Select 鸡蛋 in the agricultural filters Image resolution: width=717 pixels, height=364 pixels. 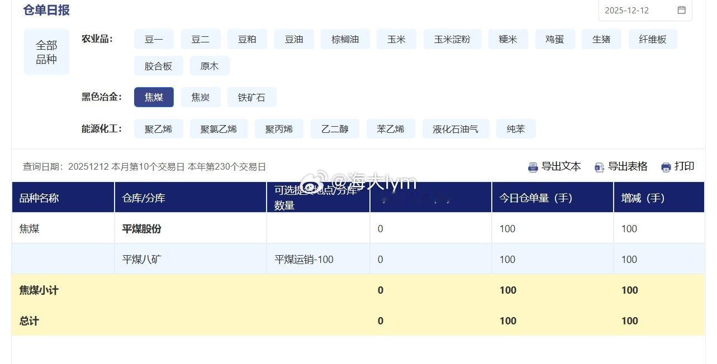tap(554, 39)
